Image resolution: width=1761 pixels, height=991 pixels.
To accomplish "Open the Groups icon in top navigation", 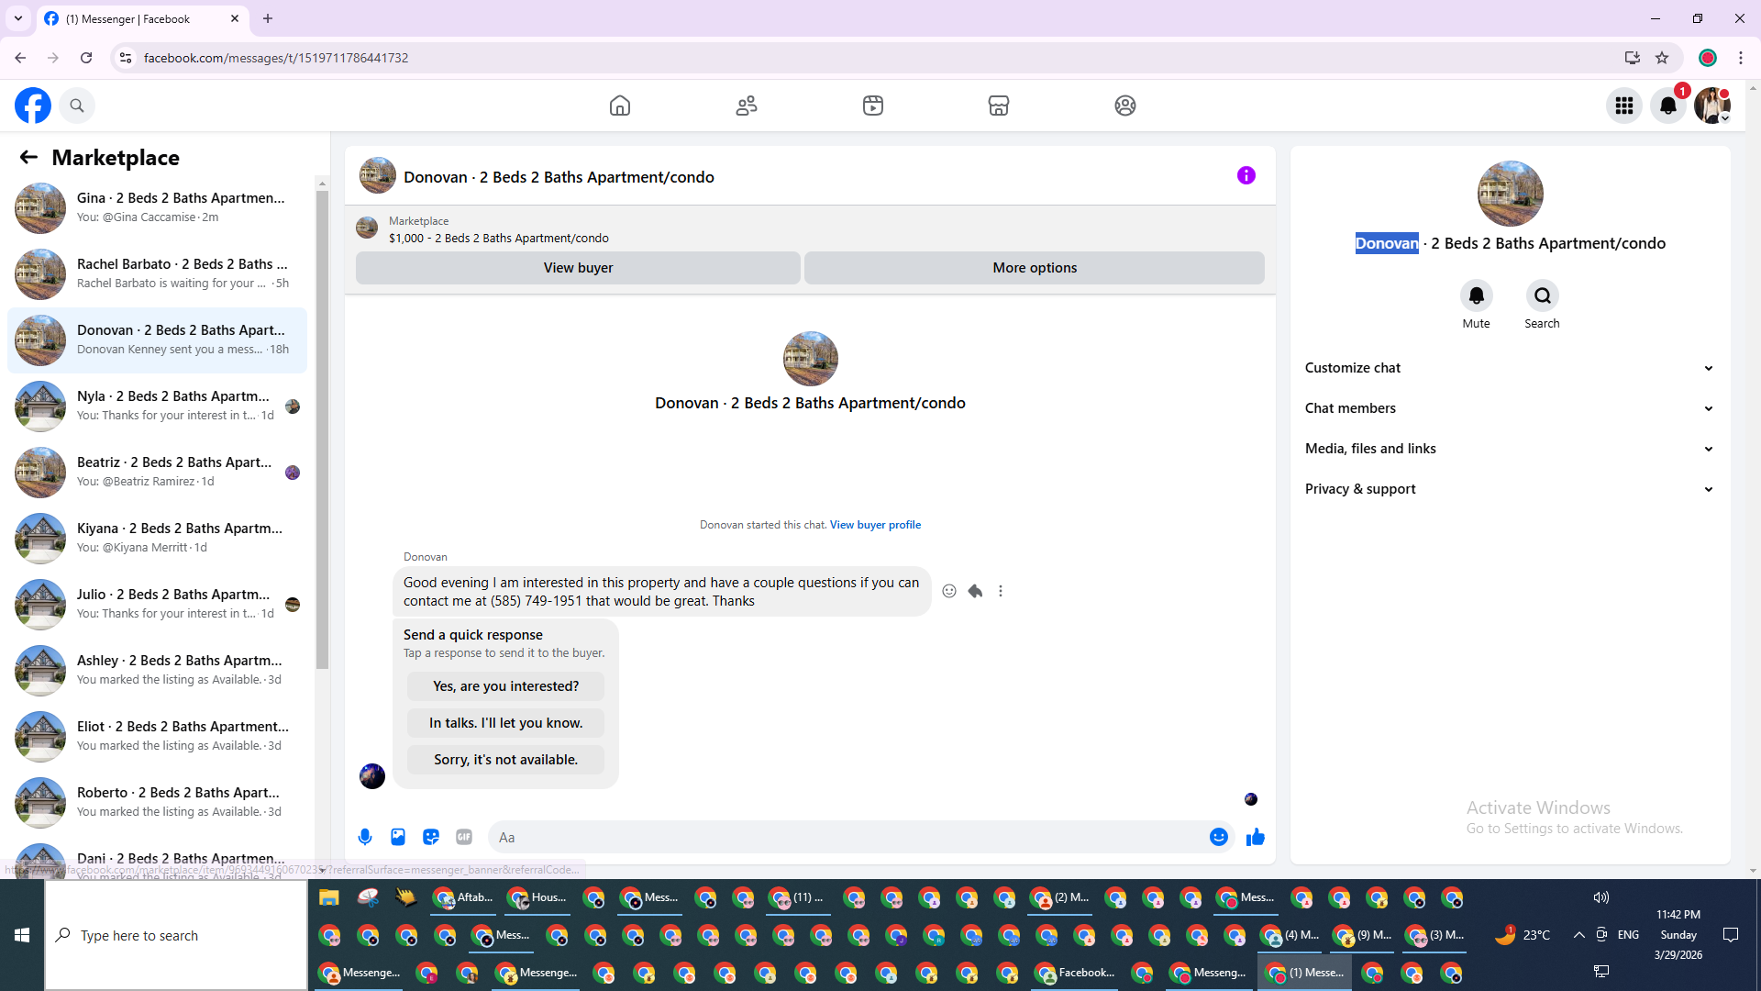I will coord(1125,106).
